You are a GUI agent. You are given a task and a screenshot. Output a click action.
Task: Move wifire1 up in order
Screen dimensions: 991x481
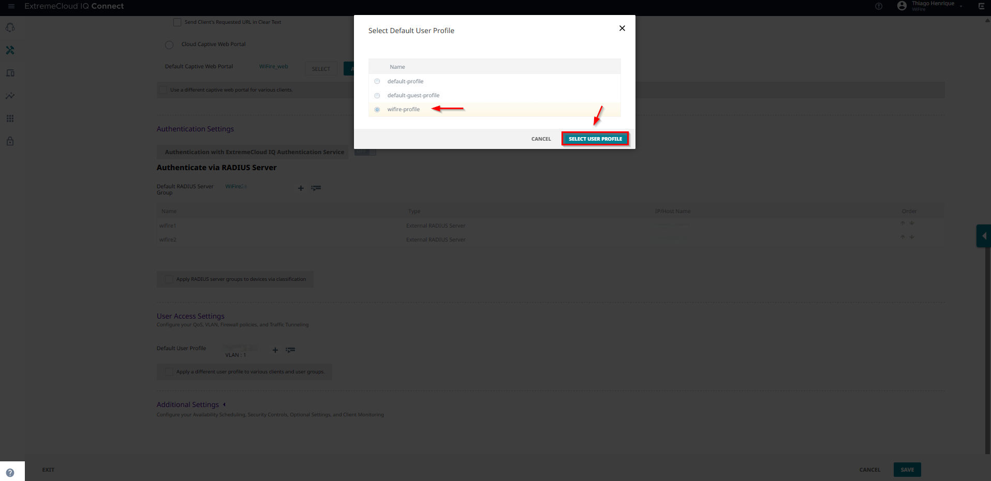[903, 223]
